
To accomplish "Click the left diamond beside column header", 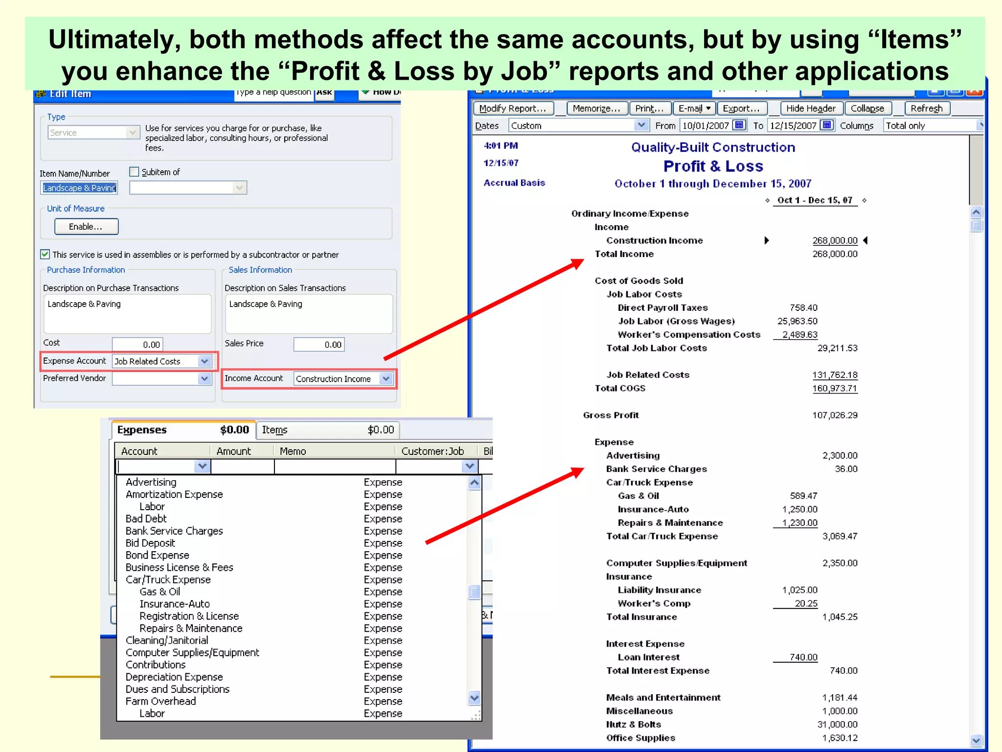I will (767, 200).
